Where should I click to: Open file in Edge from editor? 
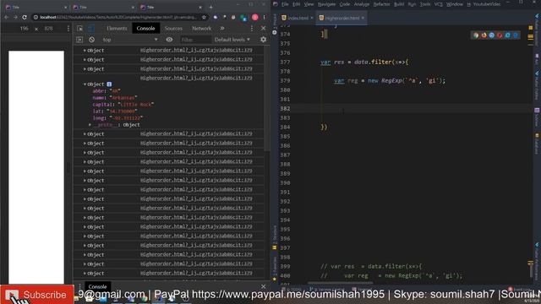[516, 35]
